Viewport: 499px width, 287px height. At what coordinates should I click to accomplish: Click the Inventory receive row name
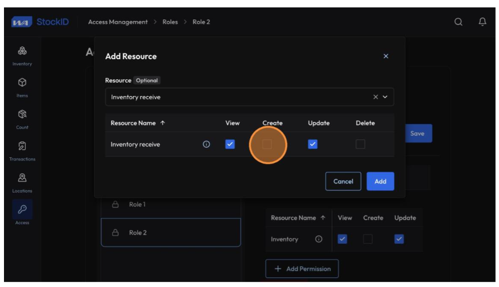coord(135,144)
